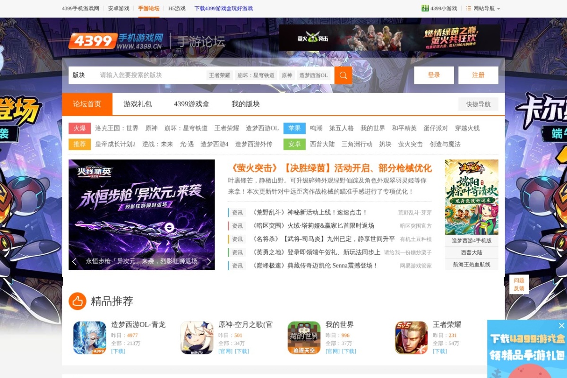The width and height of the screenshot is (567, 378).
Task: Open the 快捷导航 button
Action: pyautogui.click(x=478, y=104)
